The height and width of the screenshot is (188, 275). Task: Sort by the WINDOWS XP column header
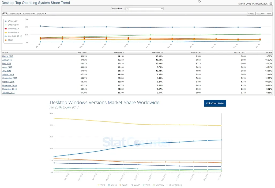pos(157,53)
